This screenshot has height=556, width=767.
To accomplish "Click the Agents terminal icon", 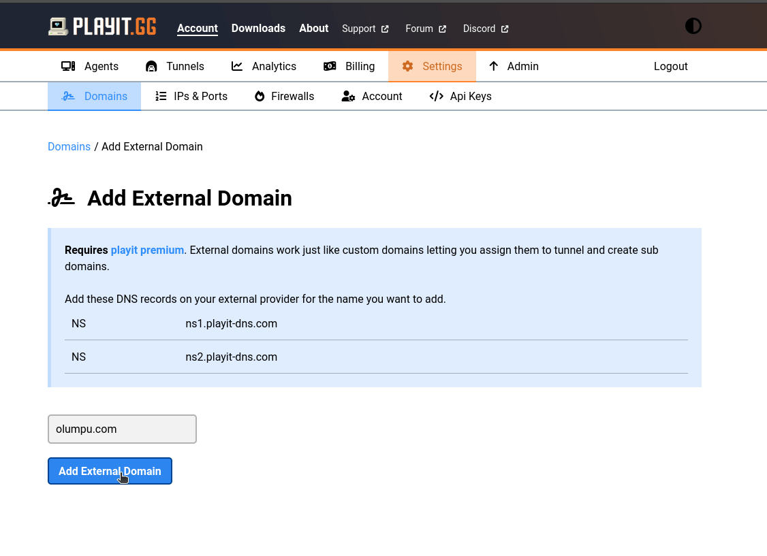I will (x=68, y=66).
